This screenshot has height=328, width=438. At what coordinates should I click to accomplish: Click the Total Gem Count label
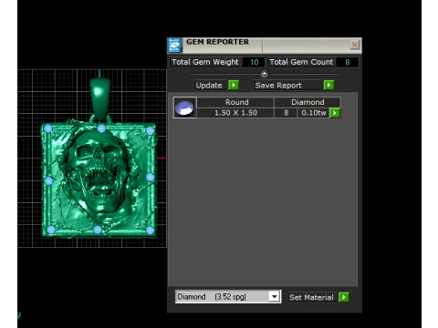[x=301, y=62]
